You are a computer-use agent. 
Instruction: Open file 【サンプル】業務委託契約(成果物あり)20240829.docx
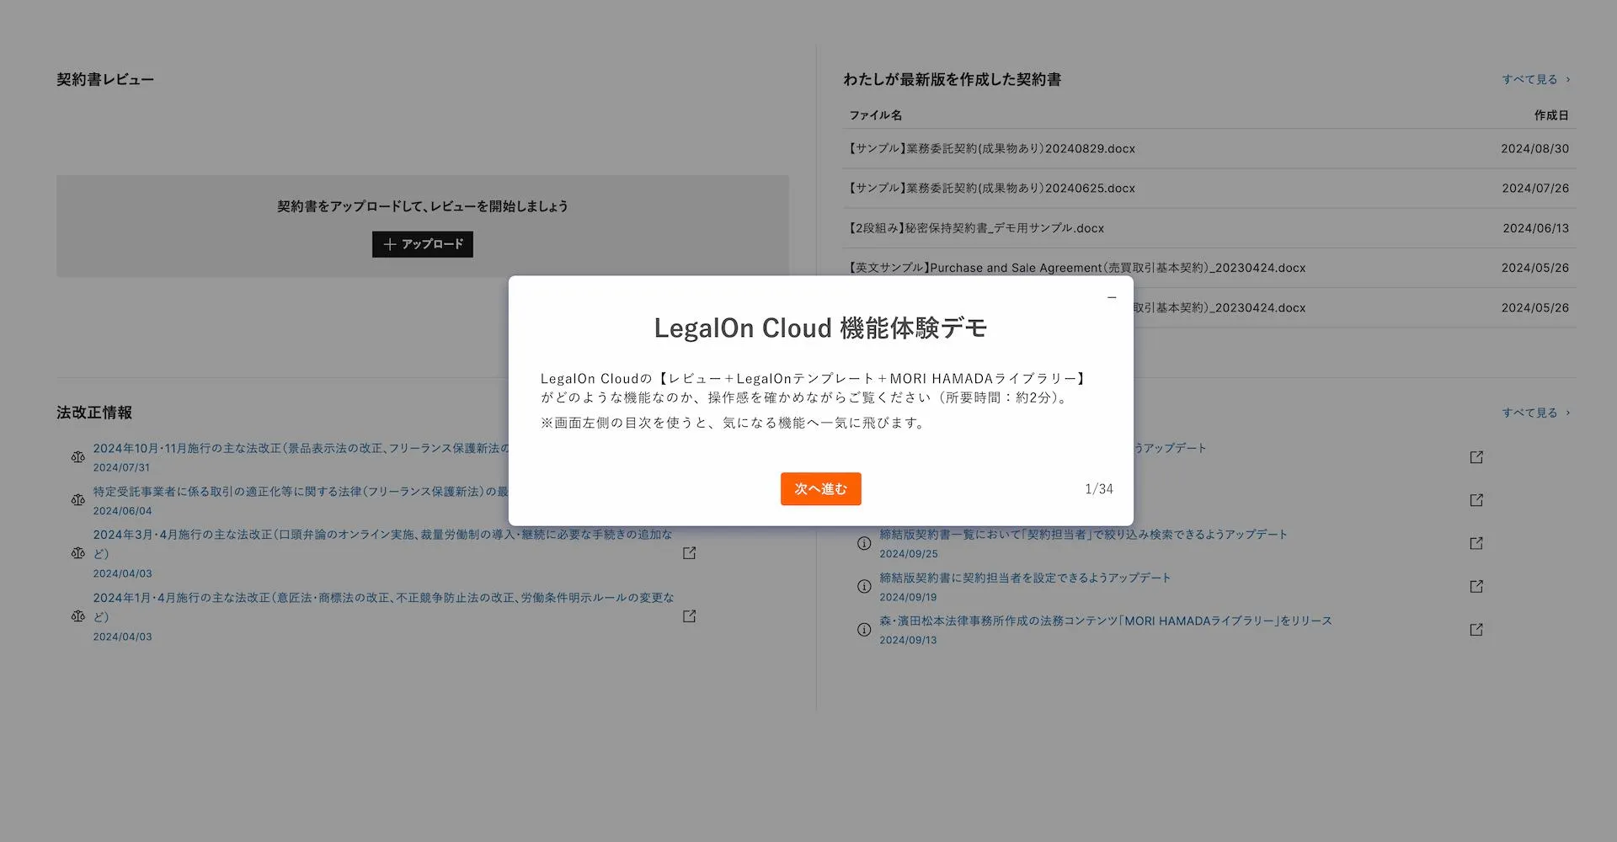pos(992,148)
